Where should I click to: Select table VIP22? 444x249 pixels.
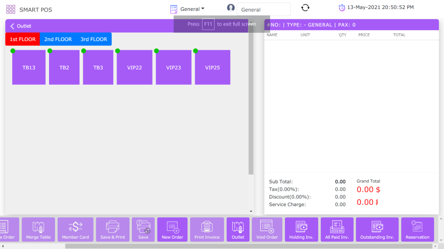pyautogui.click(x=134, y=67)
